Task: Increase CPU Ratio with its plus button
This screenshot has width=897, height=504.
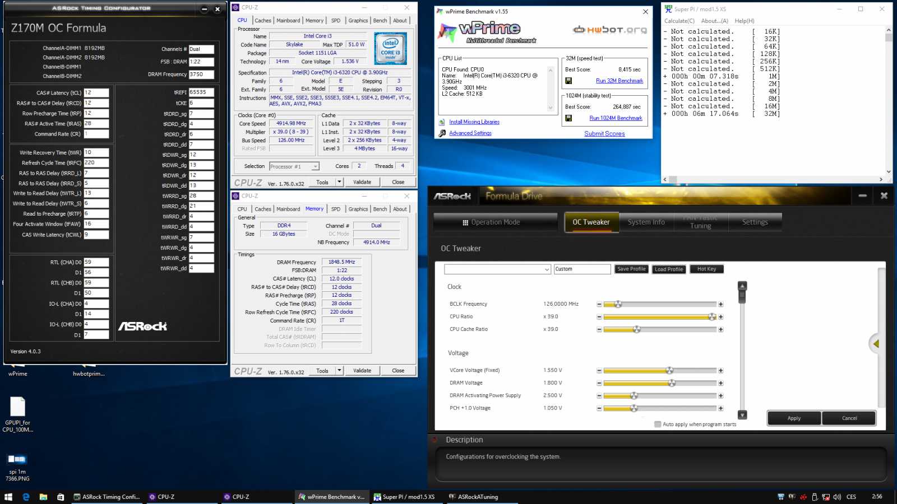Action: 720,317
